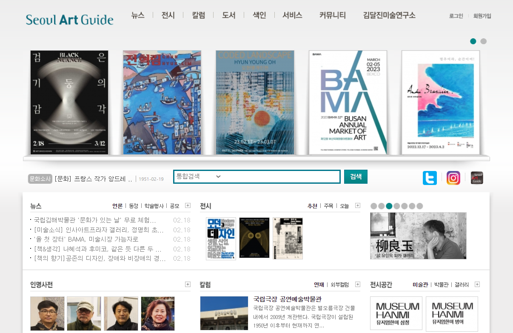Open the 전시 menu in top navigation
Viewport: 513px width, 333px height.
[x=168, y=15]
